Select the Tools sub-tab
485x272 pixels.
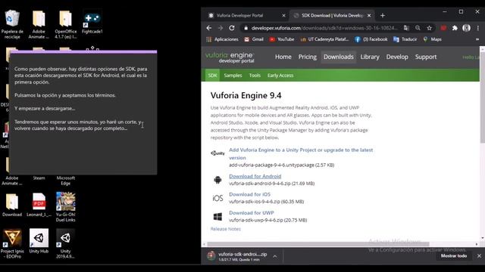[x=255, y=76]
